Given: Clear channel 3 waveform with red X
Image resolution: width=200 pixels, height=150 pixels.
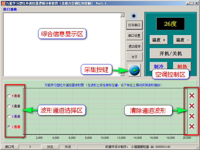Looking at the screenshot, I should click(192, 106).
